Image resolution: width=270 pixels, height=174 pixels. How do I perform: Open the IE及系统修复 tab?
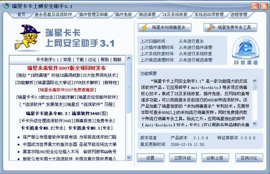tap(175, 15)
